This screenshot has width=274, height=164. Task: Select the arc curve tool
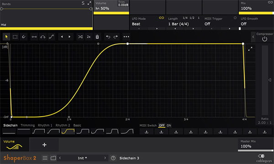coord(42,37)
